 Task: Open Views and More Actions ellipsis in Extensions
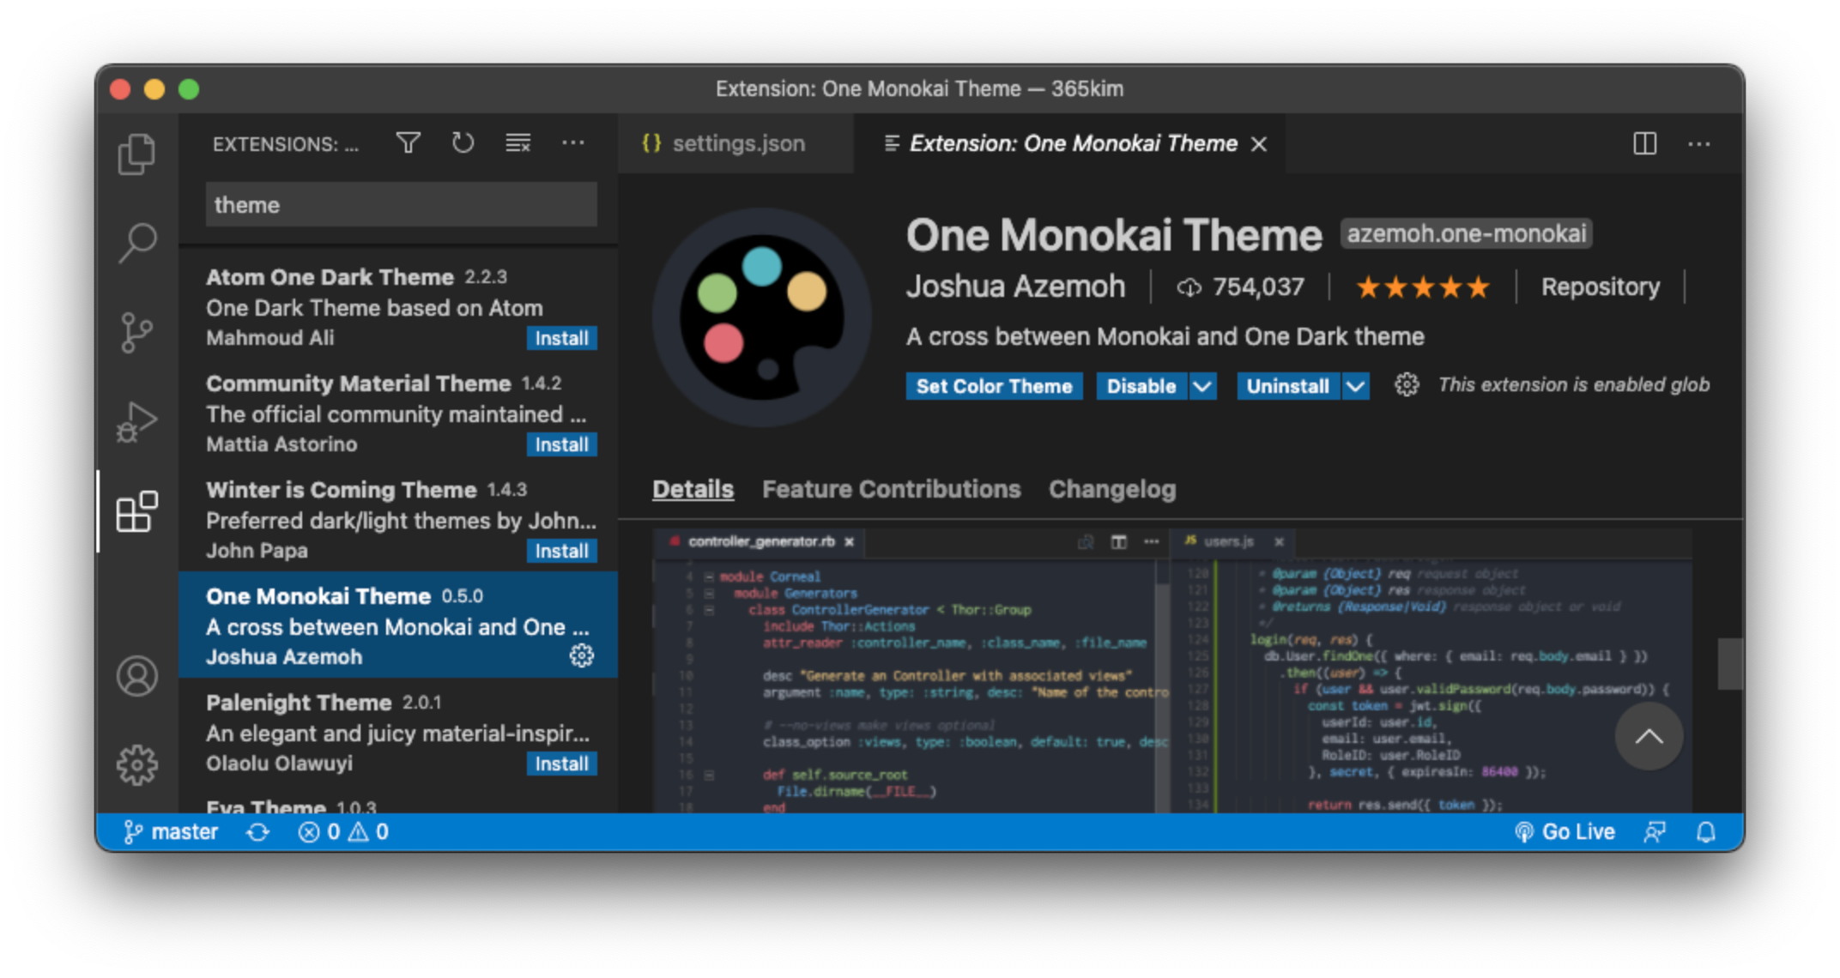pyautogui.click(x=572, y=143)
